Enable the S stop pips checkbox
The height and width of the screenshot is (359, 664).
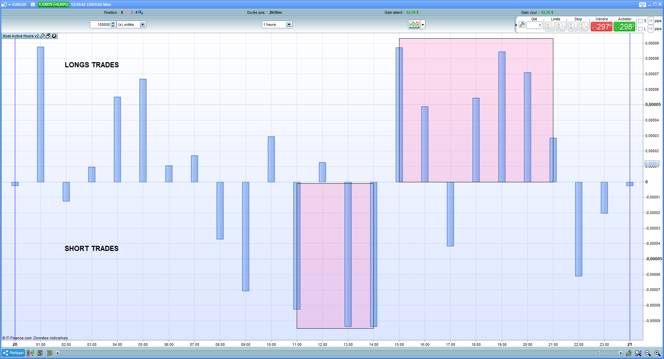[x=640, y=21]
